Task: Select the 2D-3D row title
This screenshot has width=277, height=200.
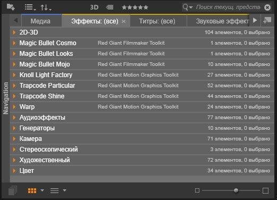Action: pyautogui.click(x=29, y=32)
